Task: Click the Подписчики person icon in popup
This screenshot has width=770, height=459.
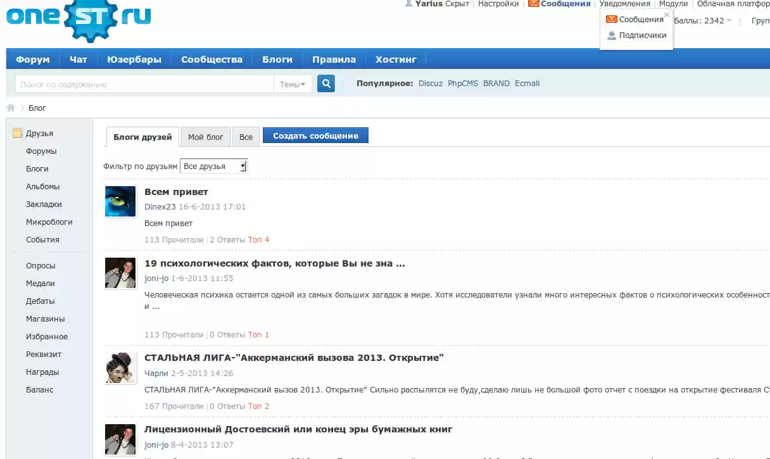Action: (610, 35)
